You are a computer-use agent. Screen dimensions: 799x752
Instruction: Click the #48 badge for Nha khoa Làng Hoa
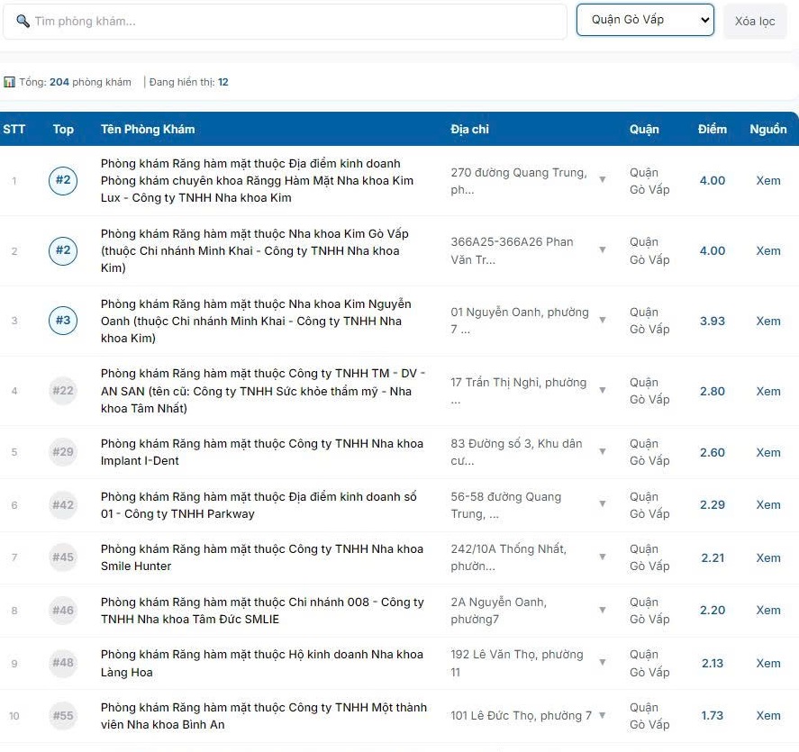click(x=63, y=663)
